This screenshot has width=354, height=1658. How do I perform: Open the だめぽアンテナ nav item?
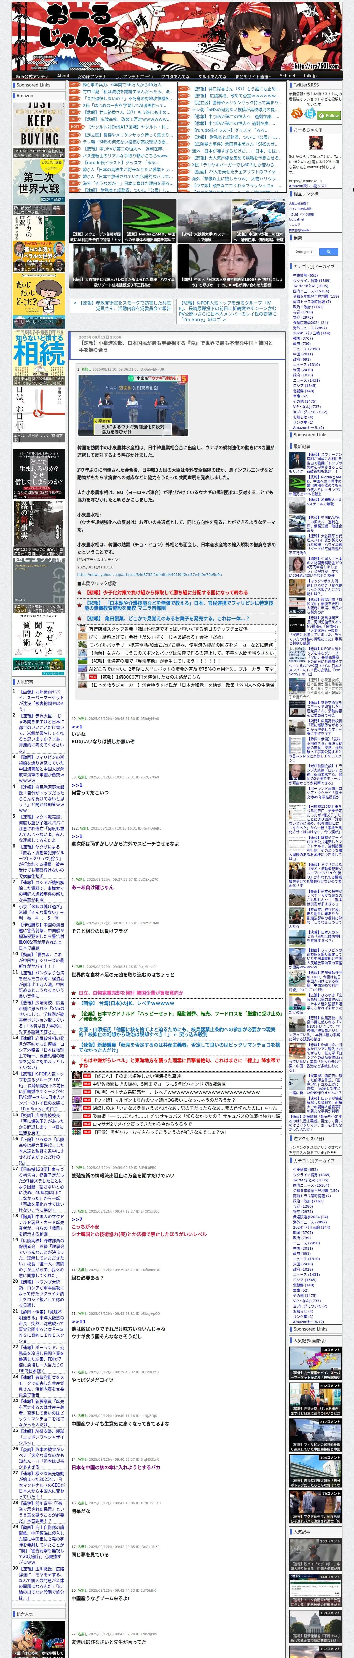[92, 76]
